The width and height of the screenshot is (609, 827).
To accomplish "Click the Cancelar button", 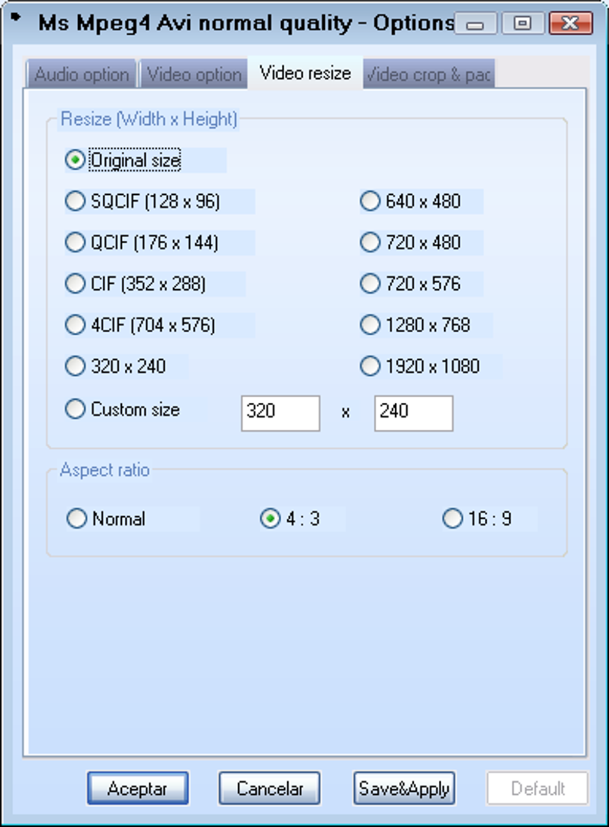I will [269, 788].
